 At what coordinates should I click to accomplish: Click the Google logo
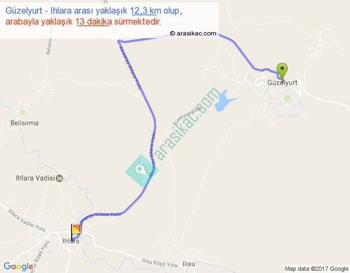coord(19,266)
